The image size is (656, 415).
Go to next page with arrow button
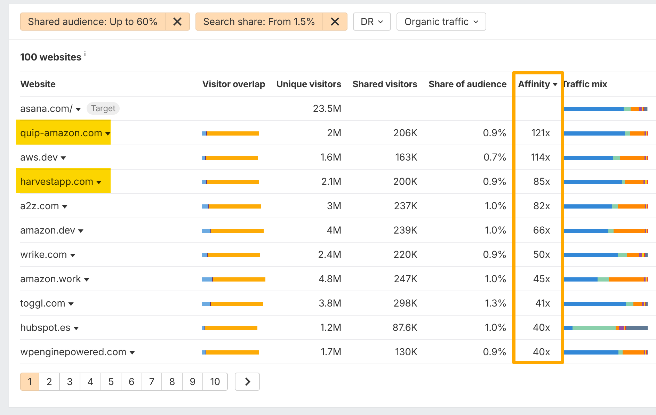coord(247,382)
